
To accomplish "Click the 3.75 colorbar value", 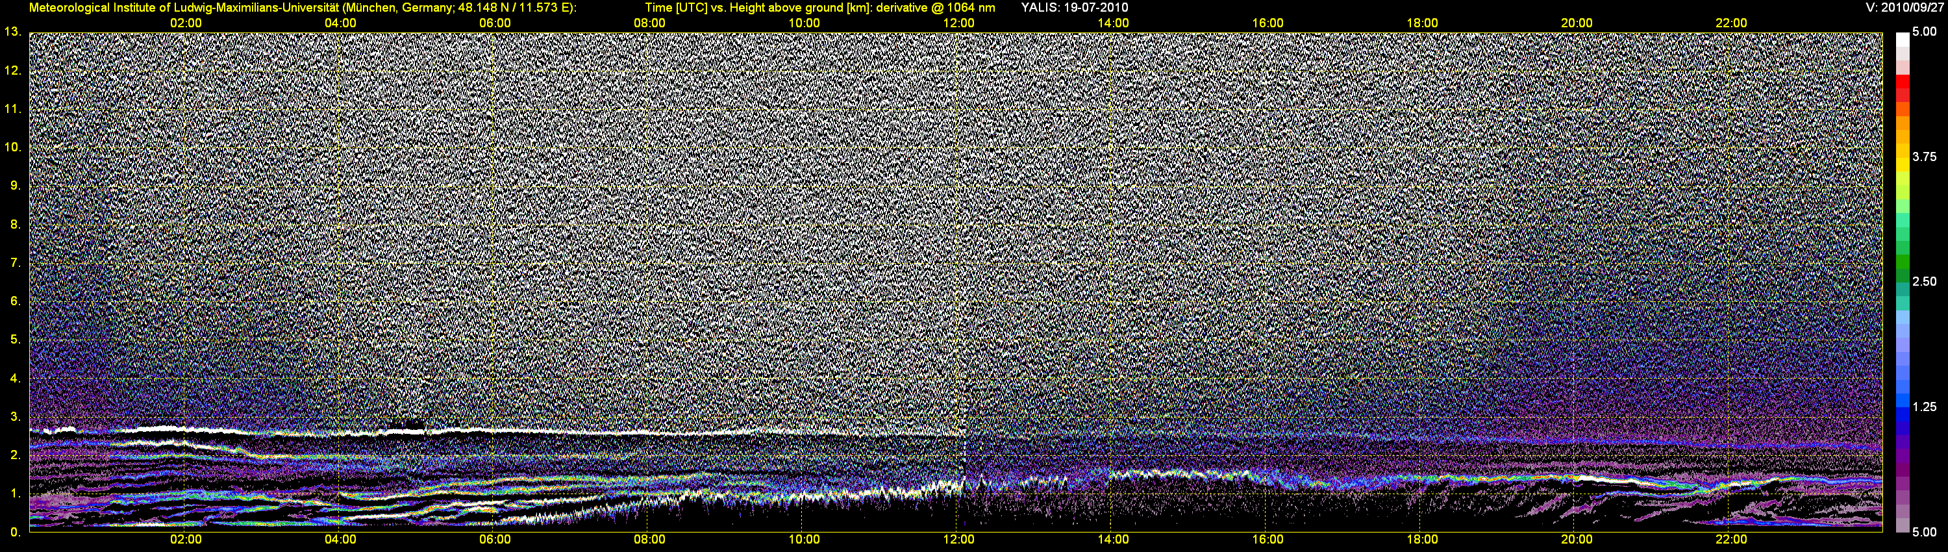I will coord(1925,157).
